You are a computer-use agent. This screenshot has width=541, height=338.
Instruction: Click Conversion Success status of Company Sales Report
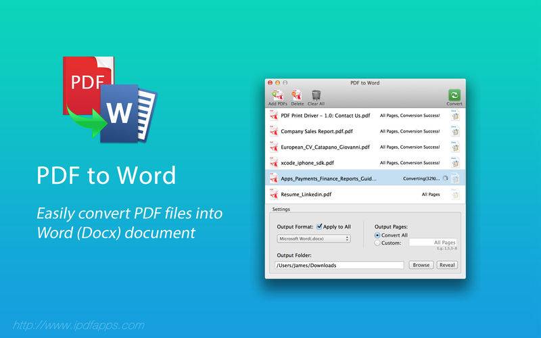coord(410,131)
